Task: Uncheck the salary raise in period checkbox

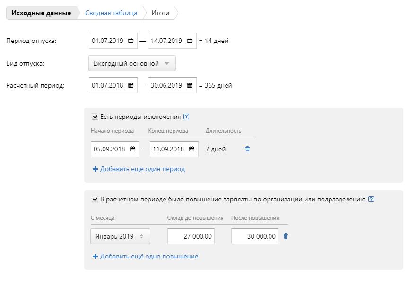Action: click(95, 200)
